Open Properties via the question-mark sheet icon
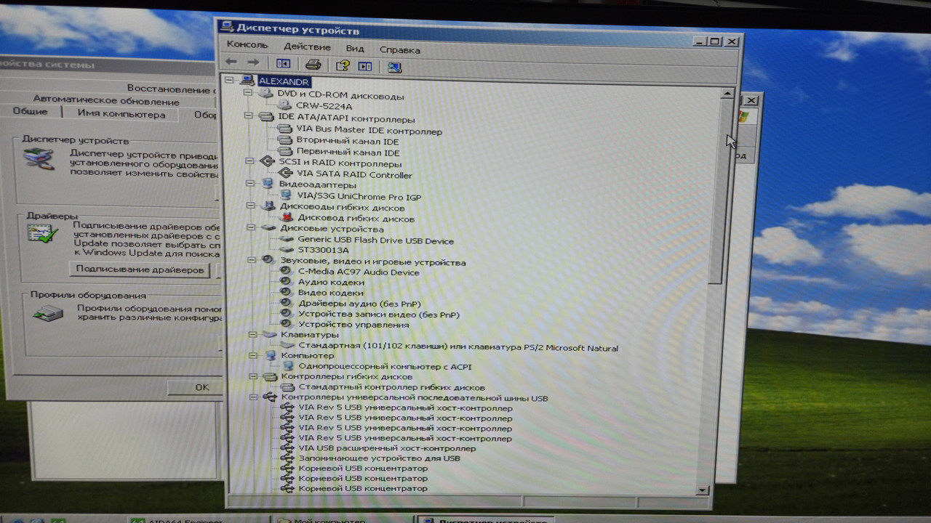931x523 pixels. click(x=343, y=65)
